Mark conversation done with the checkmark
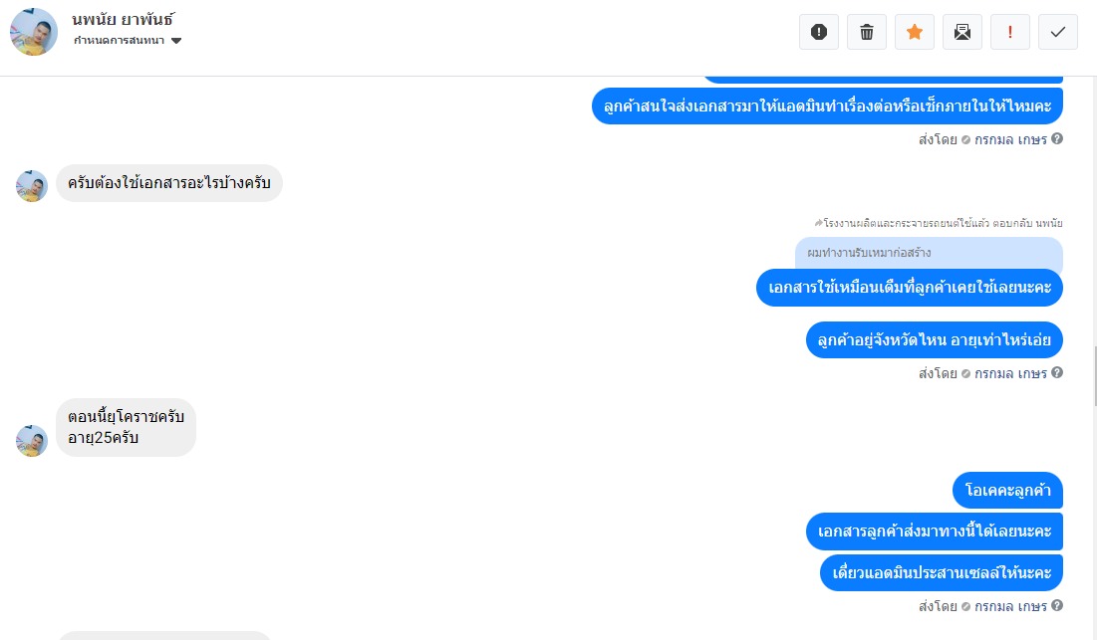The width and height of the screenshot is (1097, 640). click(x=1058, y=32)
